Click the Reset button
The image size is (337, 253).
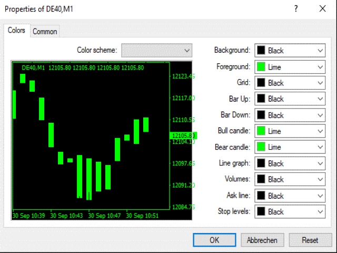(x=310, y=240)
